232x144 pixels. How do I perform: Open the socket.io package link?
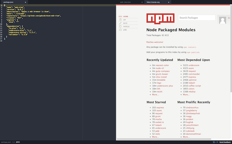point(159,122)
